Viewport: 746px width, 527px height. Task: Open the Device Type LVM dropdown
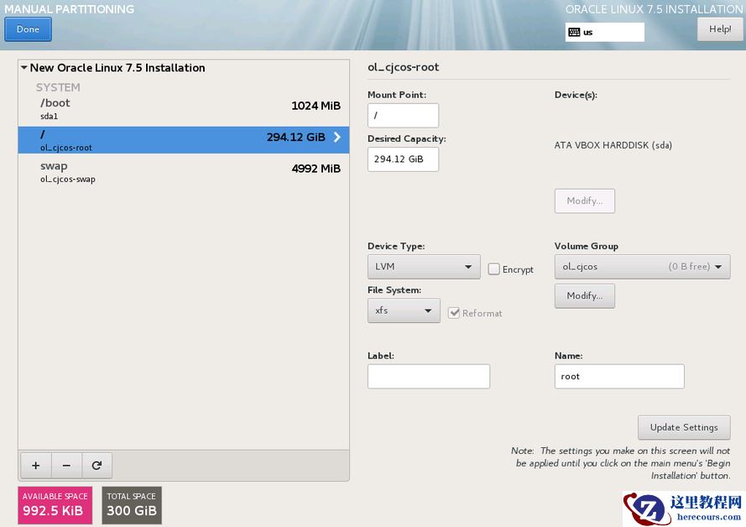424,267
